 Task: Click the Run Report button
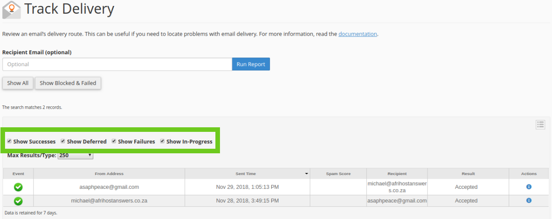click(251, 64)
